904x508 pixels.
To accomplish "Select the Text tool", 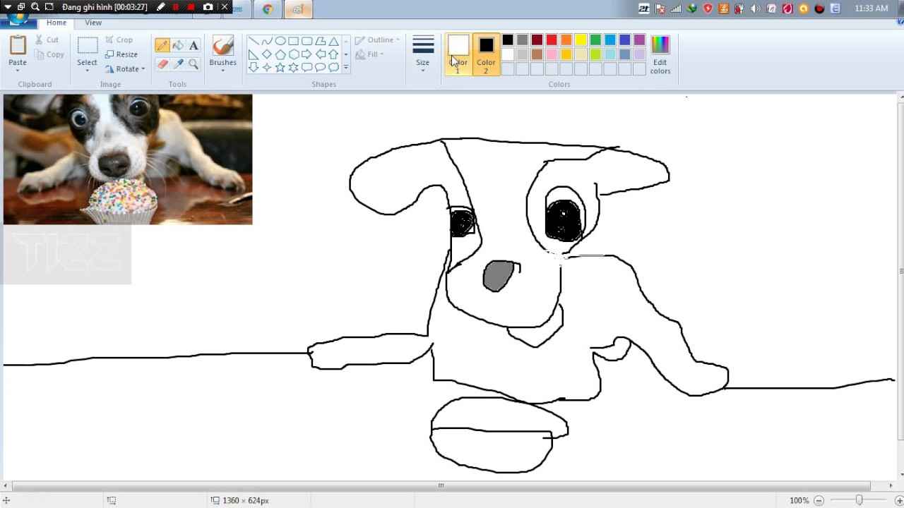I will (x=194, y=45).
